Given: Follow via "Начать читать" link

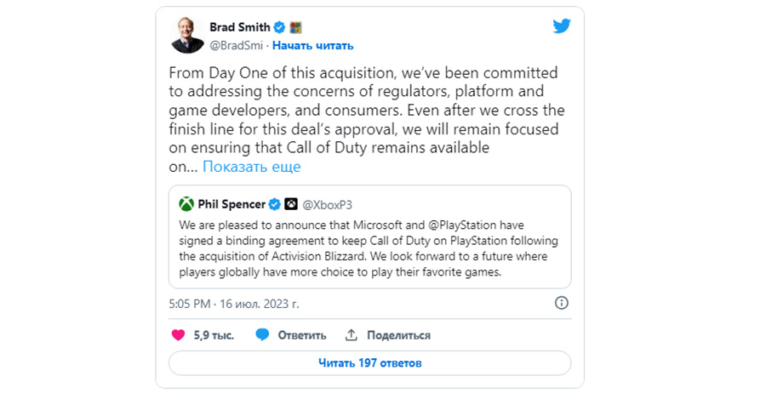Looking at the screenshot, I should [312, 45].
